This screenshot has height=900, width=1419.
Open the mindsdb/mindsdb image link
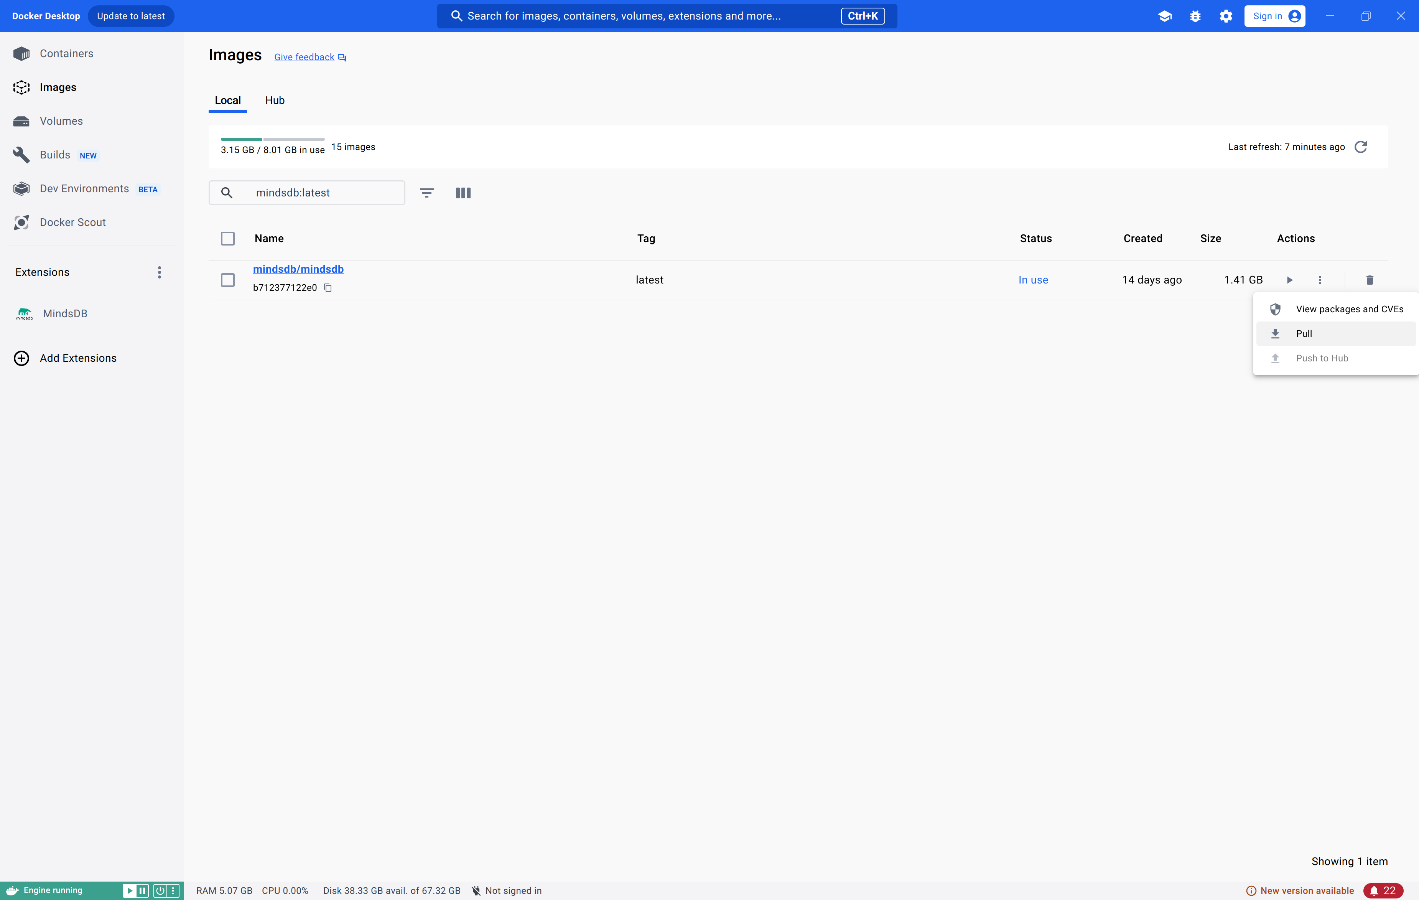[298, 269]
